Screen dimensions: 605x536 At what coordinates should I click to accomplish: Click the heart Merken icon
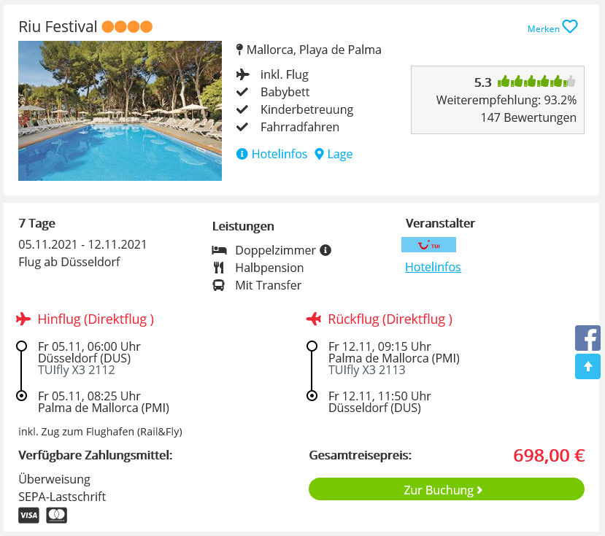570,27
